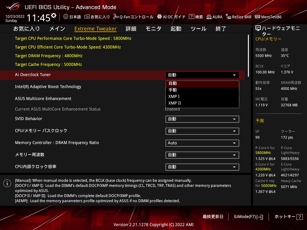
Task: Open 起動 tab
Action: point(176,29)
